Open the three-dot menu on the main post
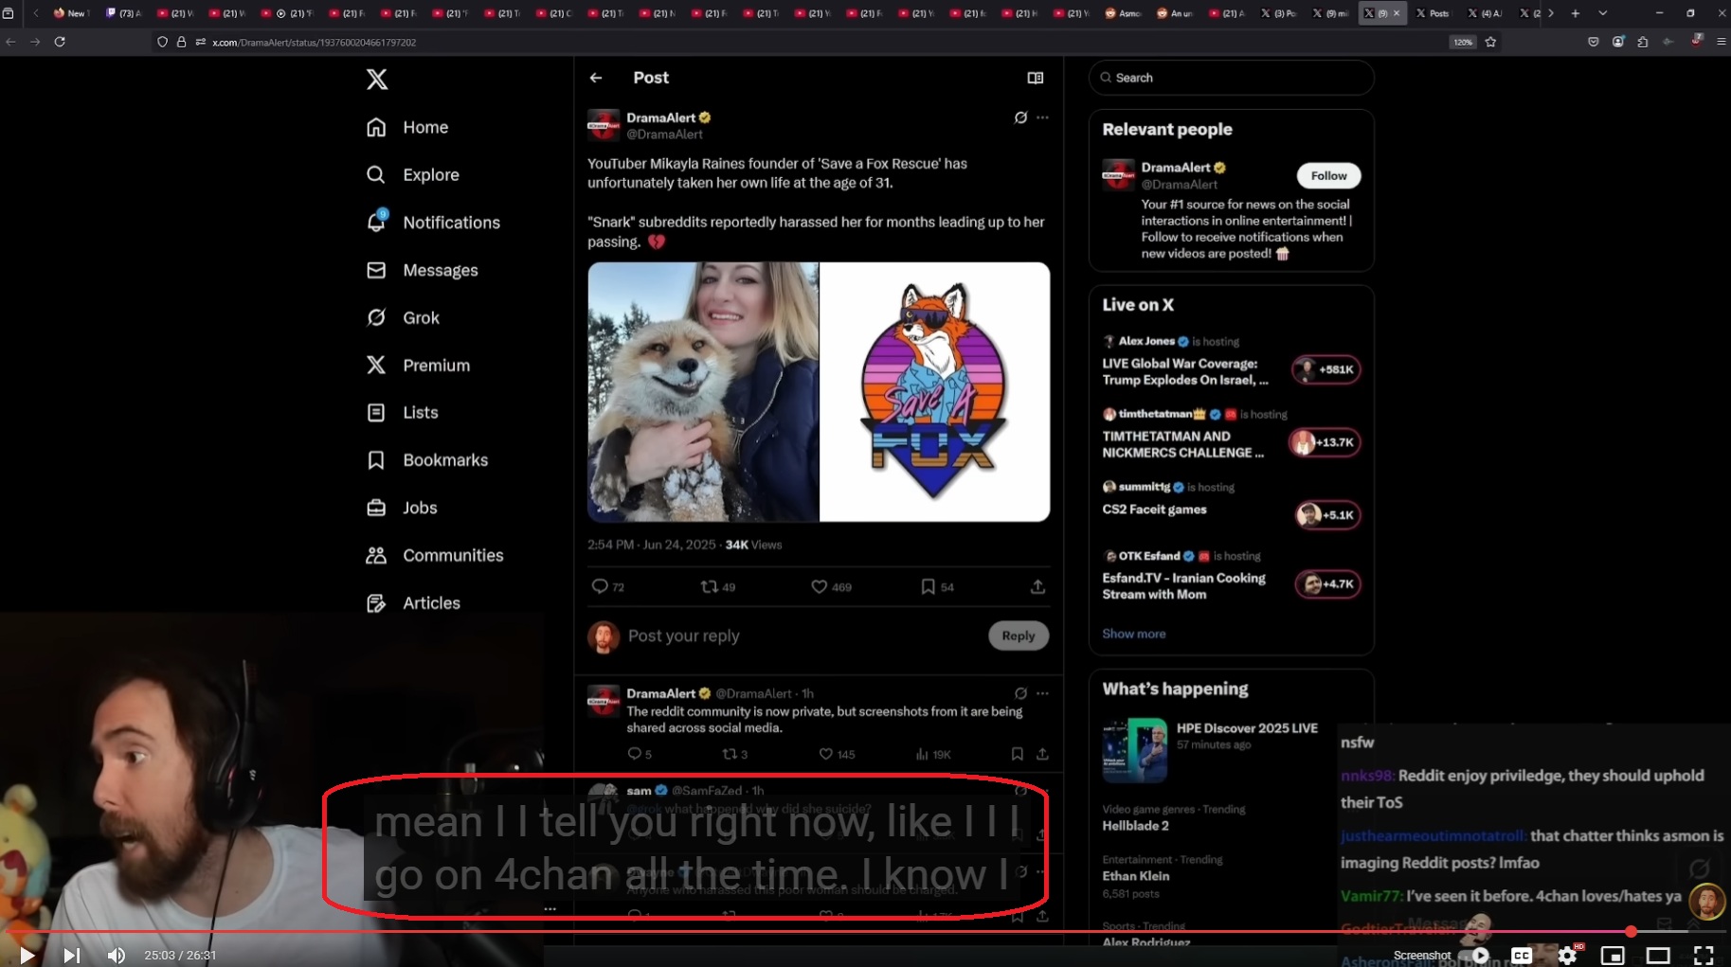 coord(1042,117)
